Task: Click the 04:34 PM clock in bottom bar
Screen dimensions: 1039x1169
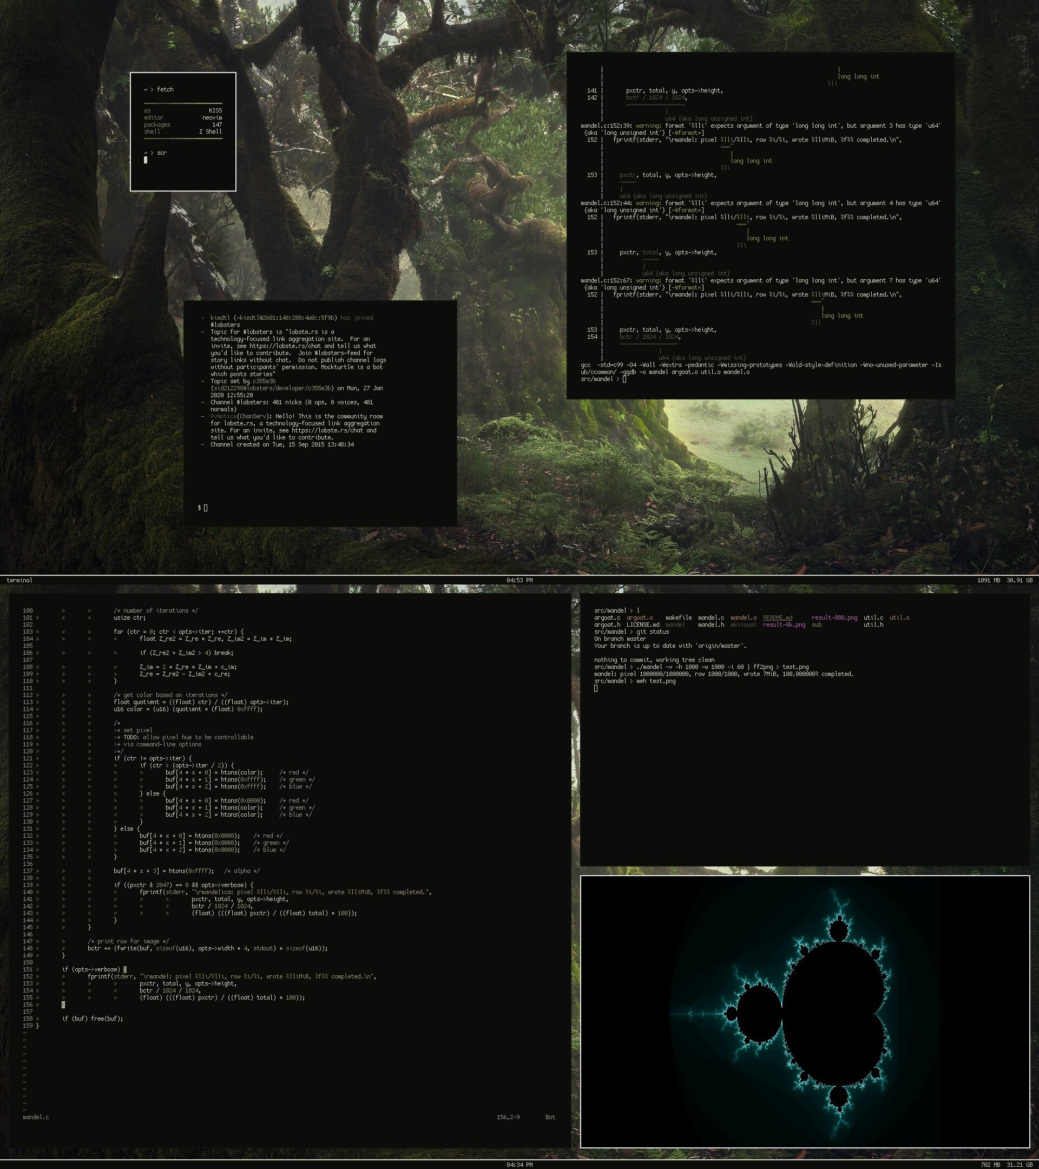Action: (519, 1165)
